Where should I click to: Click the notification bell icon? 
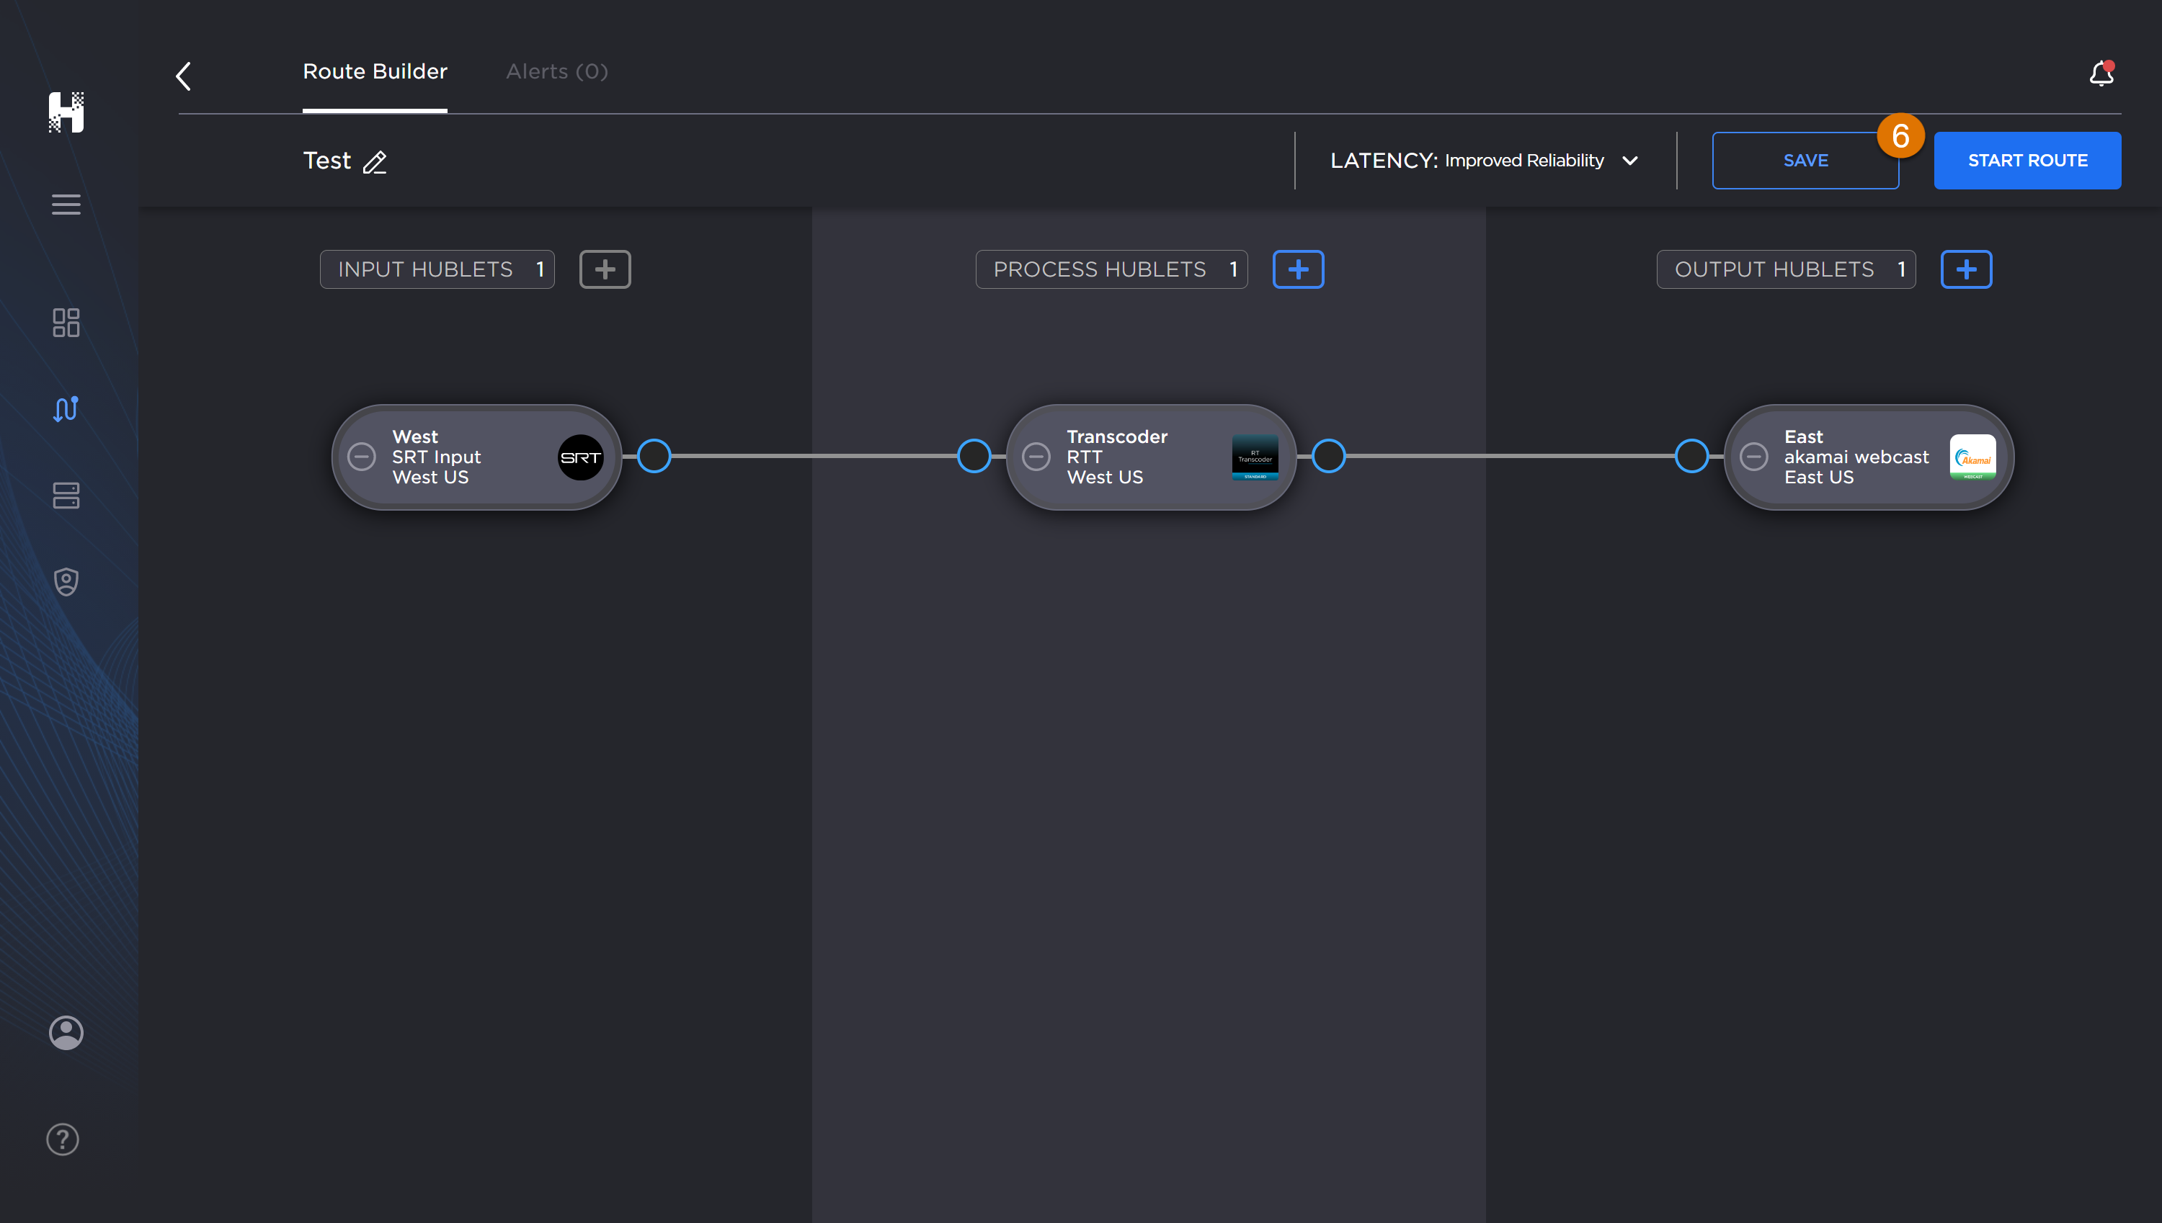pyautogui.click(x=2100, y=74)
